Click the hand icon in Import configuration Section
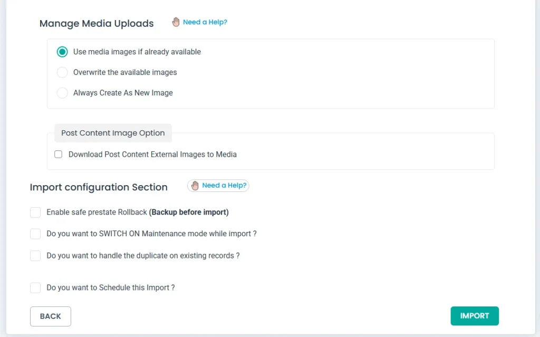The width and height of the screenshot is (540, 337). tap(195, 186)
